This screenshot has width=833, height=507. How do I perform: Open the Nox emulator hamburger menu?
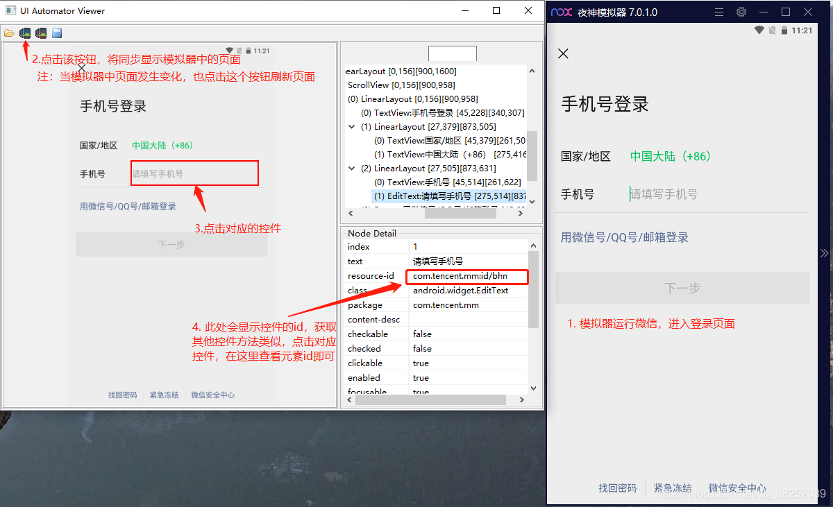coord(719,12)
